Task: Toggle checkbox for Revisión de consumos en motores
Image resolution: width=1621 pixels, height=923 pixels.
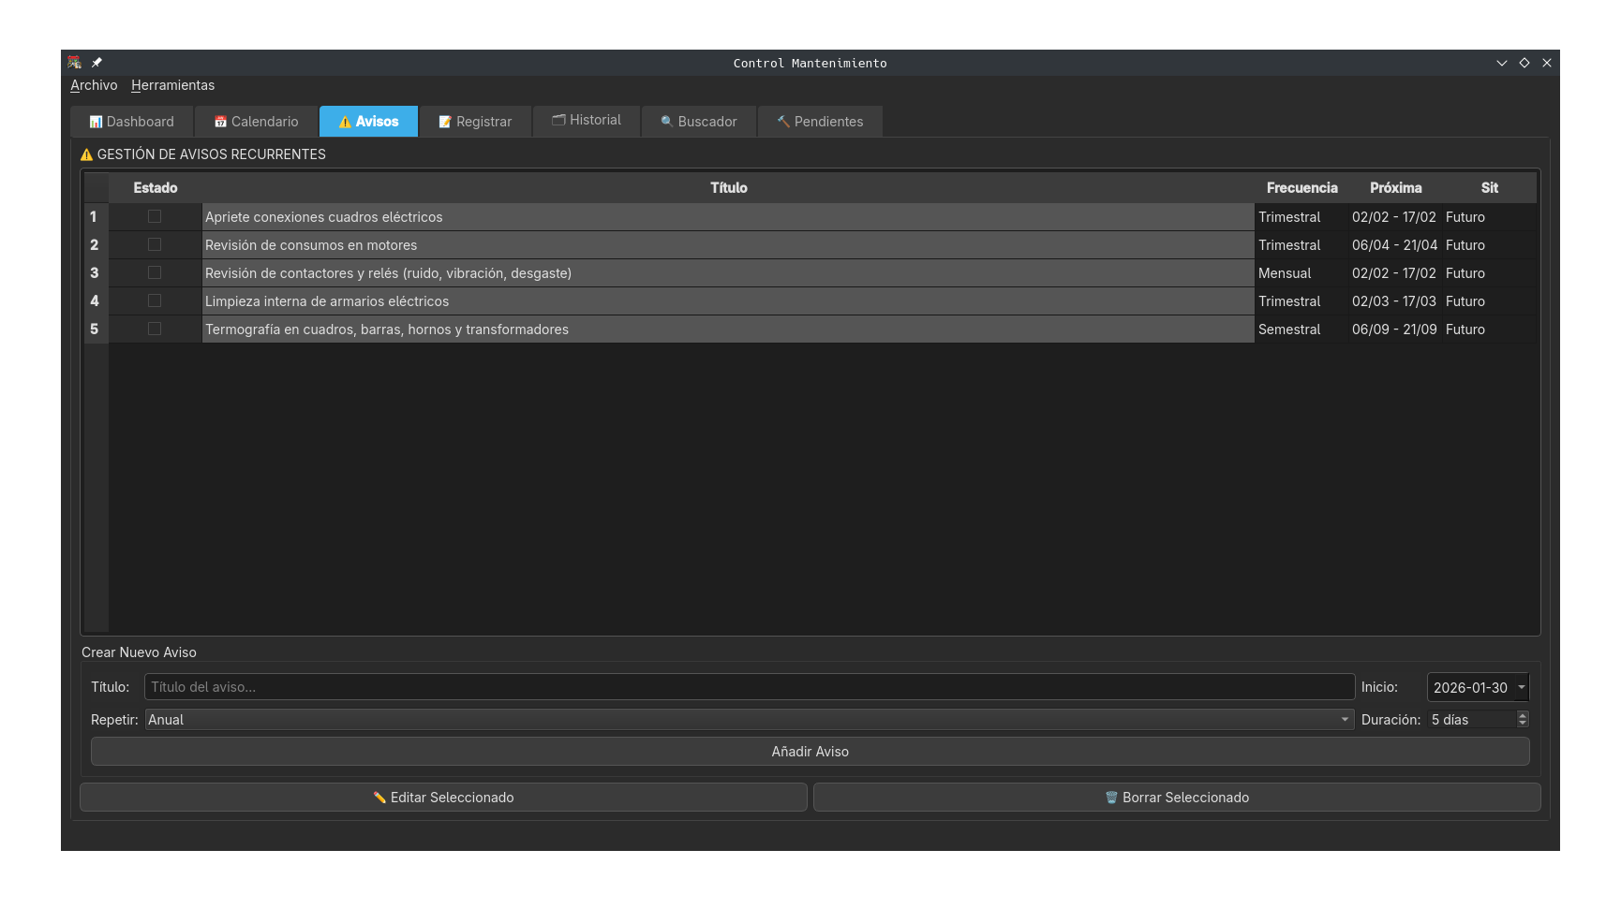Action: click(x=155, y=244)
